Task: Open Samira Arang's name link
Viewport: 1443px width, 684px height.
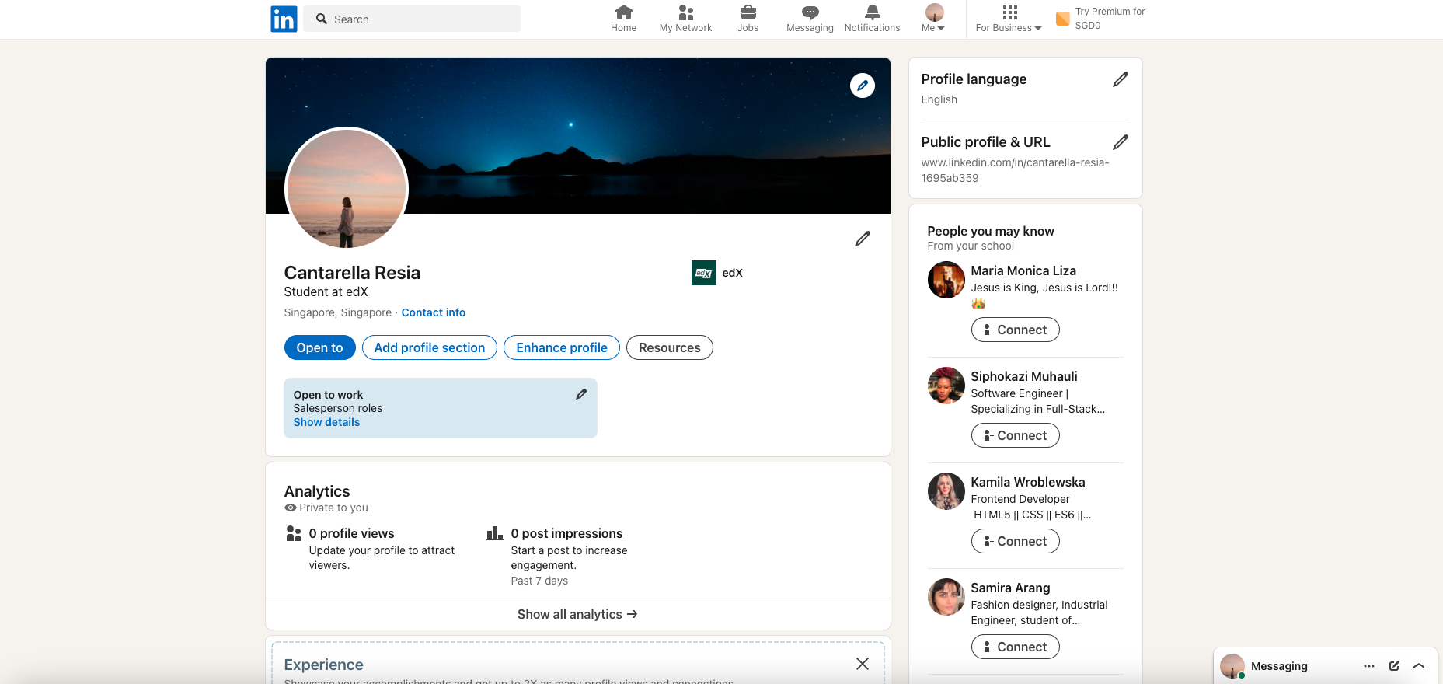Action: [x=1010, y=588]
